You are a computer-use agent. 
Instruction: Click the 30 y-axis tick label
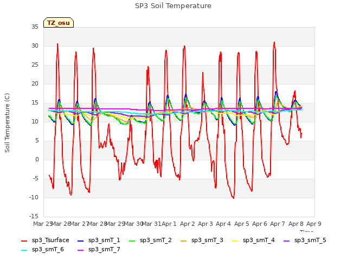[x=35, y=45]
